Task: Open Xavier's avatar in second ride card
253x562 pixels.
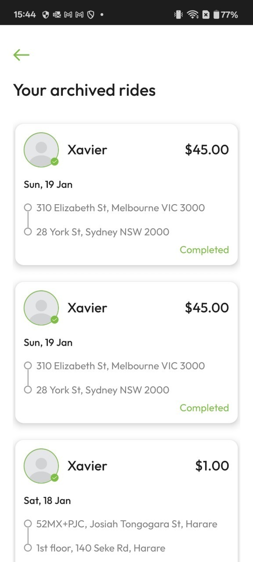Action: (41, 308)
